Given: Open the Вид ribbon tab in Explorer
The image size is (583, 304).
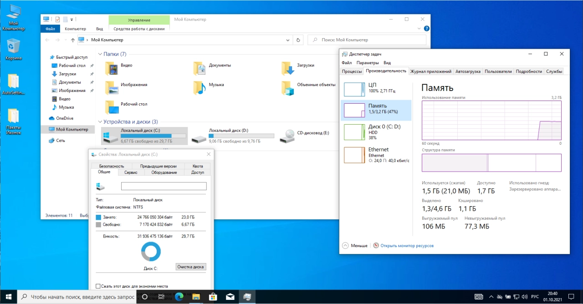Looking at the screenshot, I should 99,29.
